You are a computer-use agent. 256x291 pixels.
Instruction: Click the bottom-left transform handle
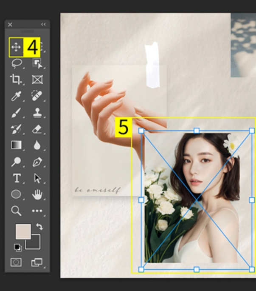pos(141,269)
